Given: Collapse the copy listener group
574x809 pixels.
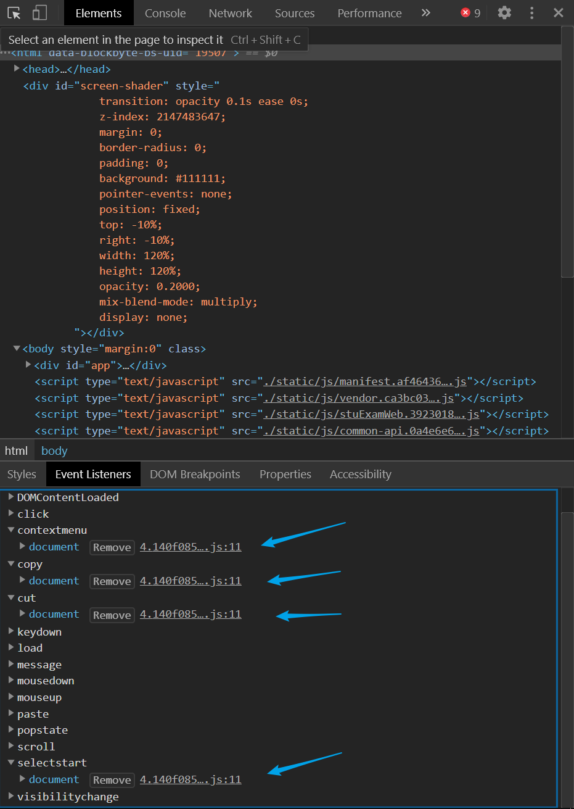Looking at the screenshot, I should click(x=11, y=563).
